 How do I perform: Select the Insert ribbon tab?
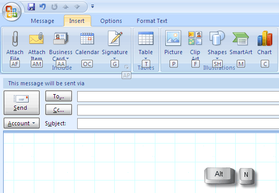click(x=77, y=21)
